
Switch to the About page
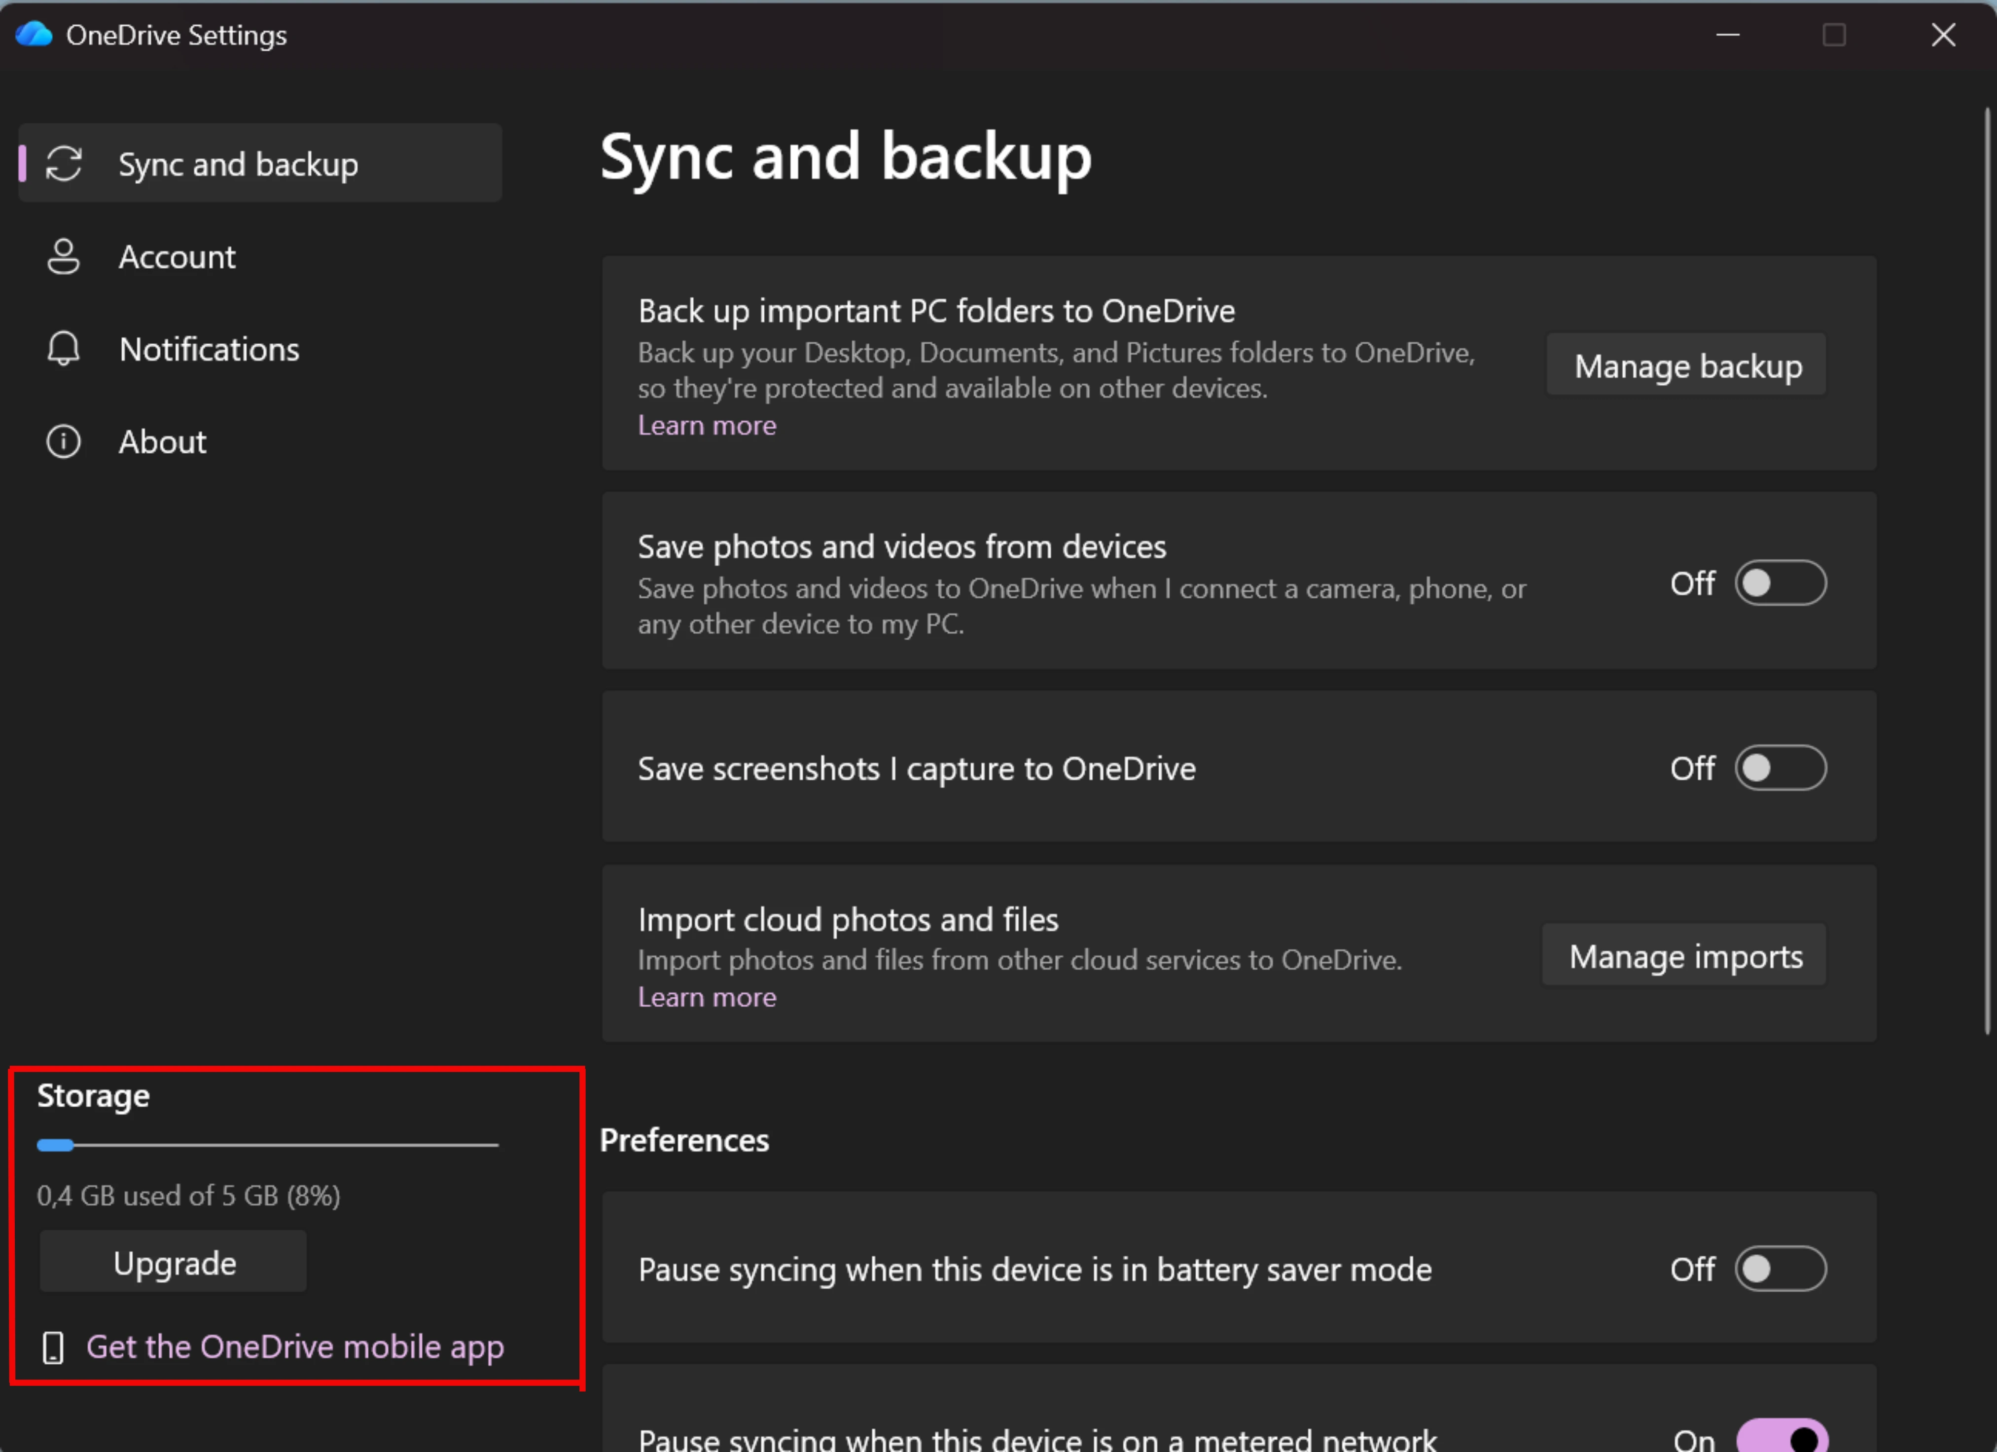[261, 441]
